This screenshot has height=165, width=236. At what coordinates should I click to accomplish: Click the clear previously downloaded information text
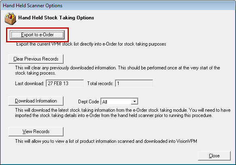pos(117,68)
